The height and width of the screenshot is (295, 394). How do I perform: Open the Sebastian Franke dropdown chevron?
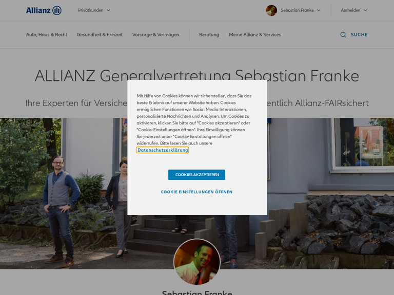[x=319, y=10]
